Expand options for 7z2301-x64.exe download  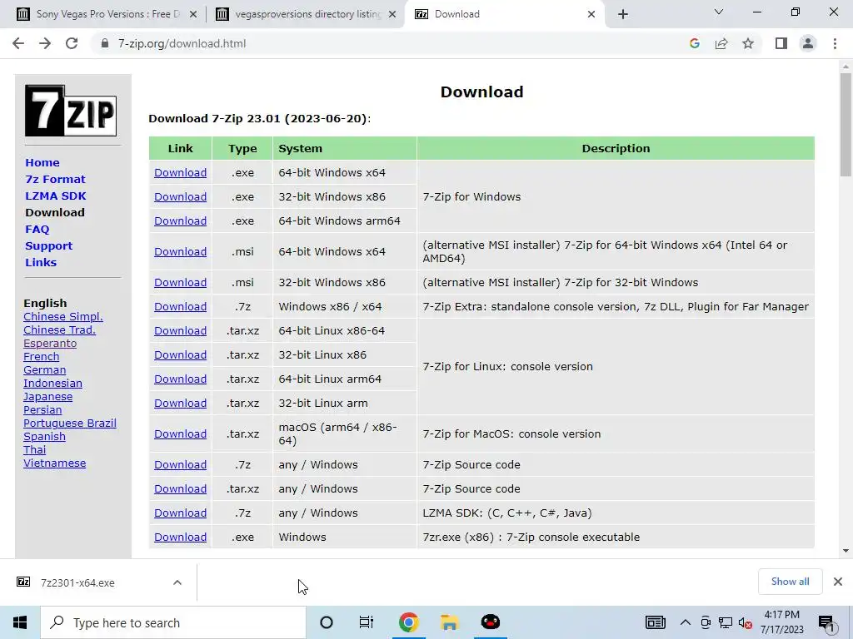click(177, 582)
